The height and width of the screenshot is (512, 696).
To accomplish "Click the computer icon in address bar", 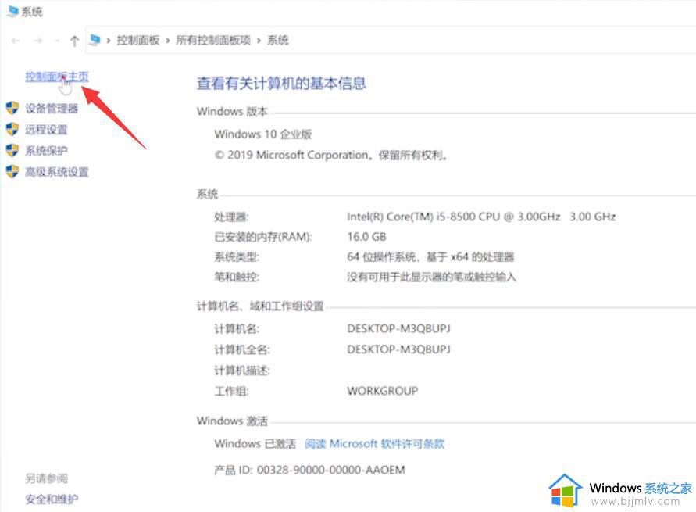I will [x=95, y=40].
